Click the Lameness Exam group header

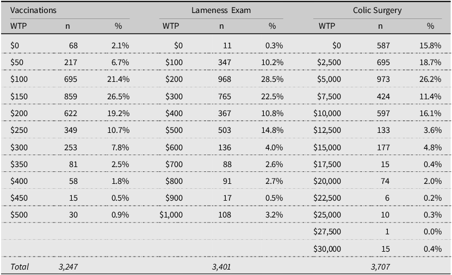(221, 10)
